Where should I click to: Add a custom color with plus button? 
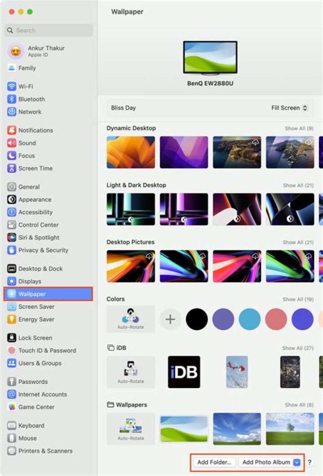(x=170, y=319)
